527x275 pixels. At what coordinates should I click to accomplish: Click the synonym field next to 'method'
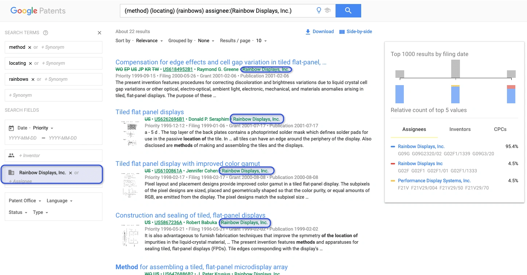click(x=52, y=47)
